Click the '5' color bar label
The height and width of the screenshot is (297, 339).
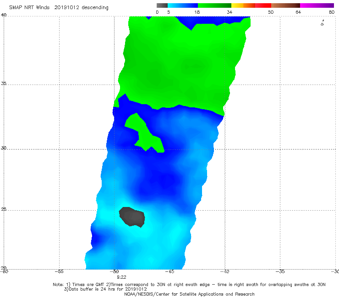coord(169,12)
